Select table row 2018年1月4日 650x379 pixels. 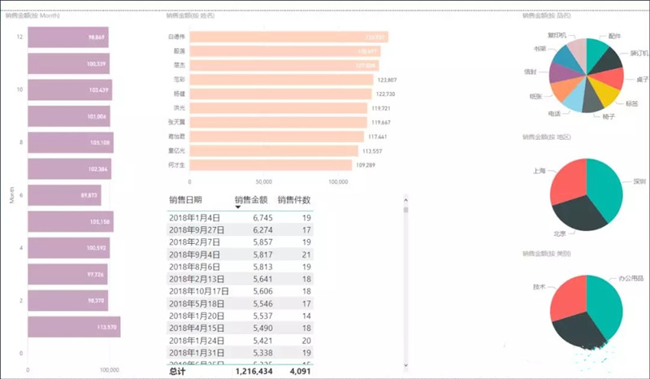point(240,217)
